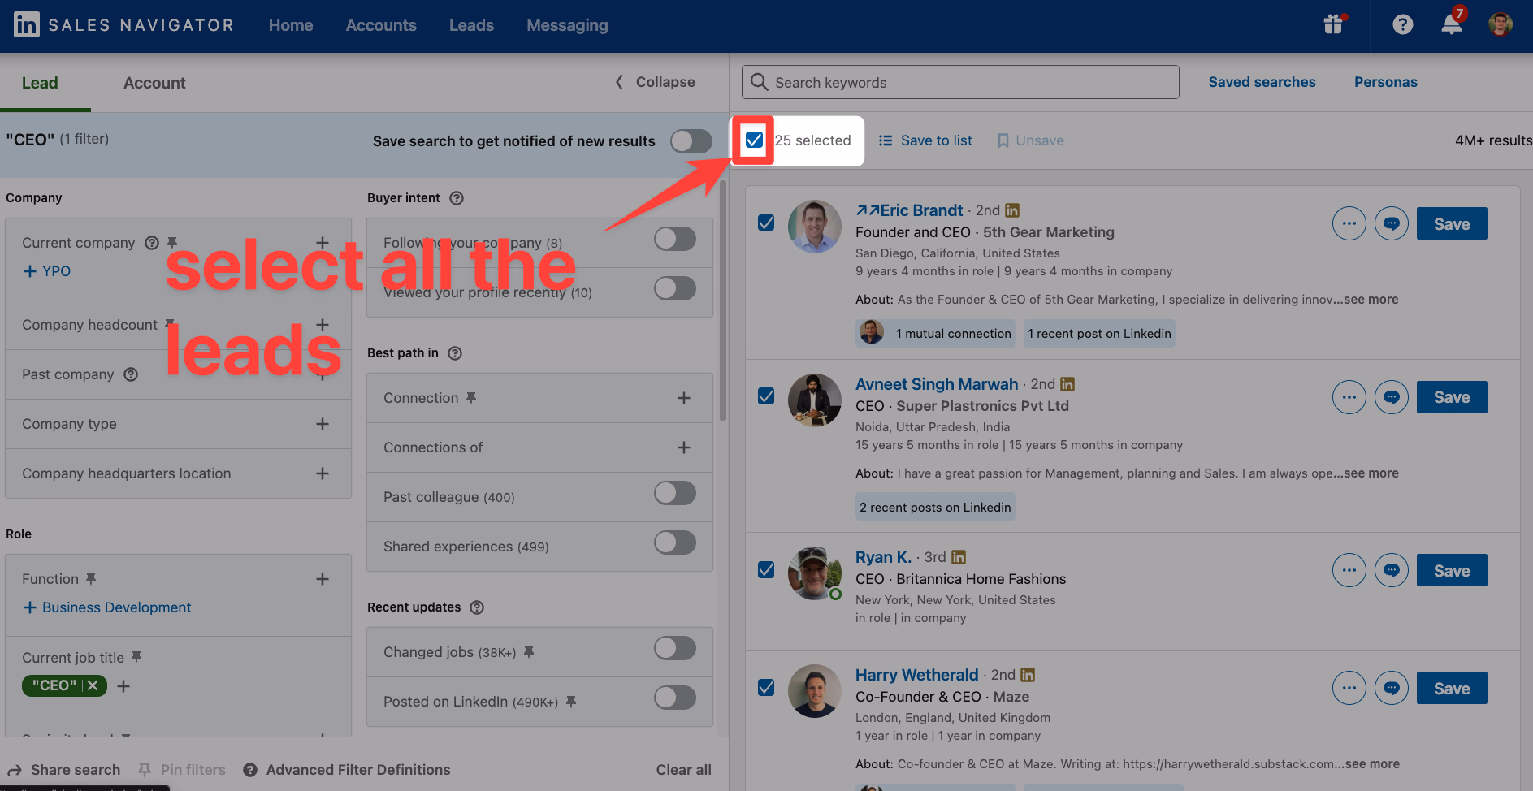Expand the Company type filter

(323, 424)
